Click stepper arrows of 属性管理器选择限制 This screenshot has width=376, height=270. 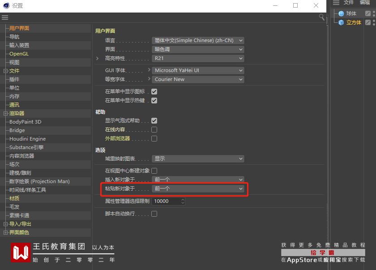(x=183, y=201)
